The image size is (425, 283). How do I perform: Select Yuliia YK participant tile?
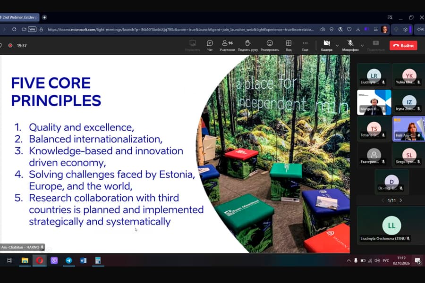pyautogui.click(x=409, y=76)
